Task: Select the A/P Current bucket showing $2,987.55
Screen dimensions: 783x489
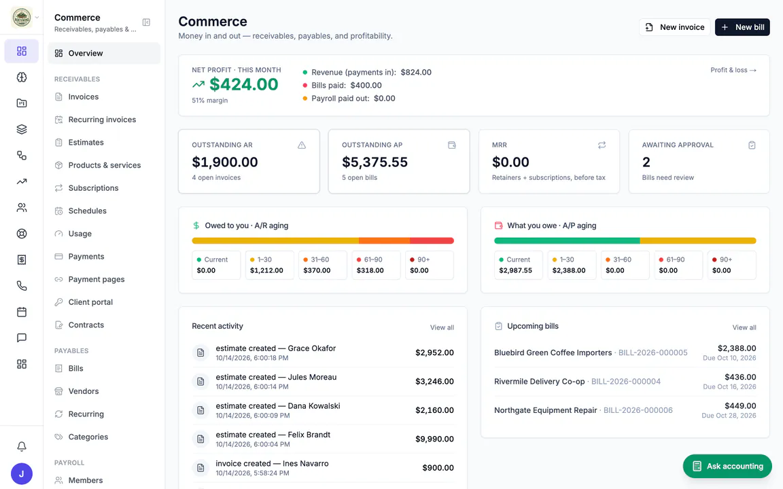Action: [519, 265]
